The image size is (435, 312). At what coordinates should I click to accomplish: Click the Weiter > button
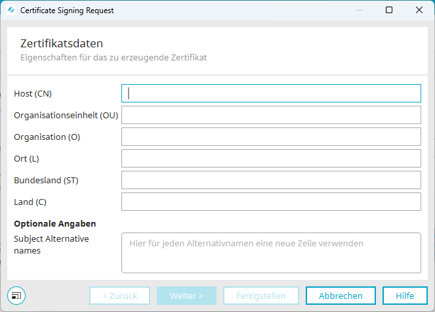pos(186,296)
